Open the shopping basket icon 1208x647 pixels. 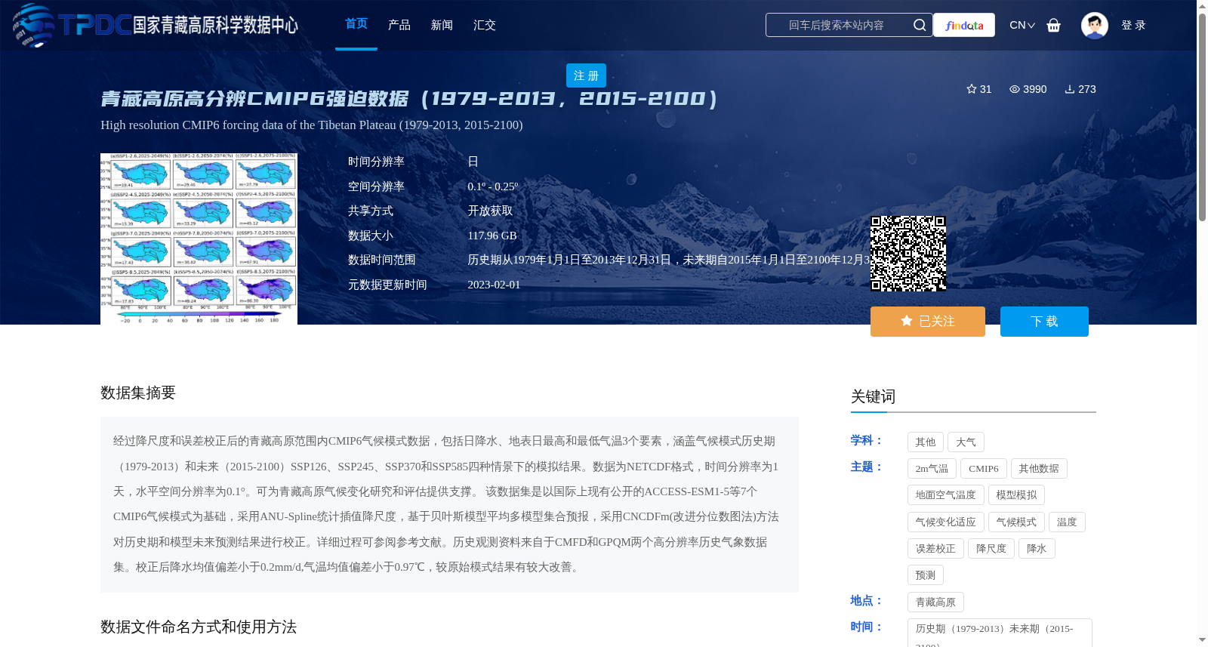[x=1053, y=25]
